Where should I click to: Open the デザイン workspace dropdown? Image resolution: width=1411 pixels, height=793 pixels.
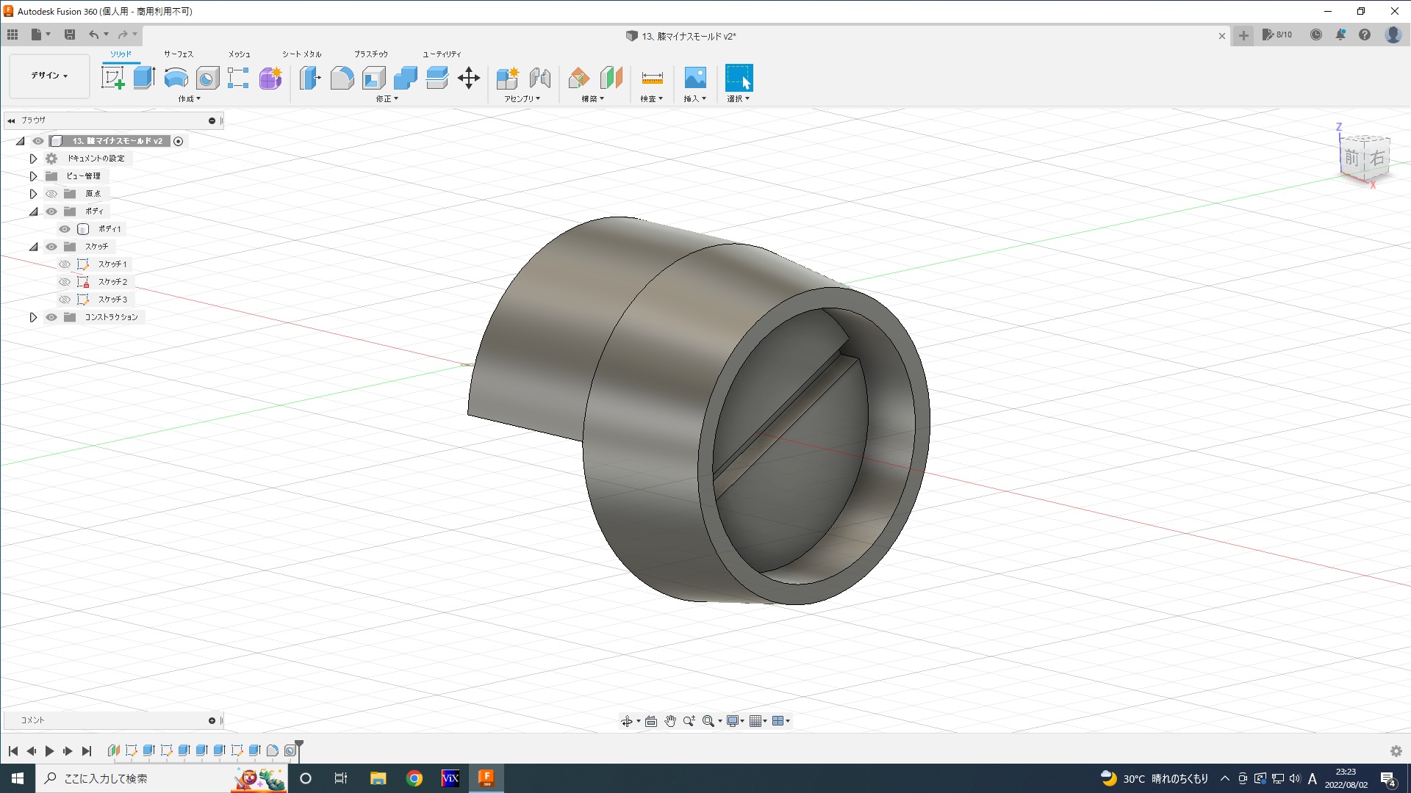pyautogui.click(x=49, y=76)
